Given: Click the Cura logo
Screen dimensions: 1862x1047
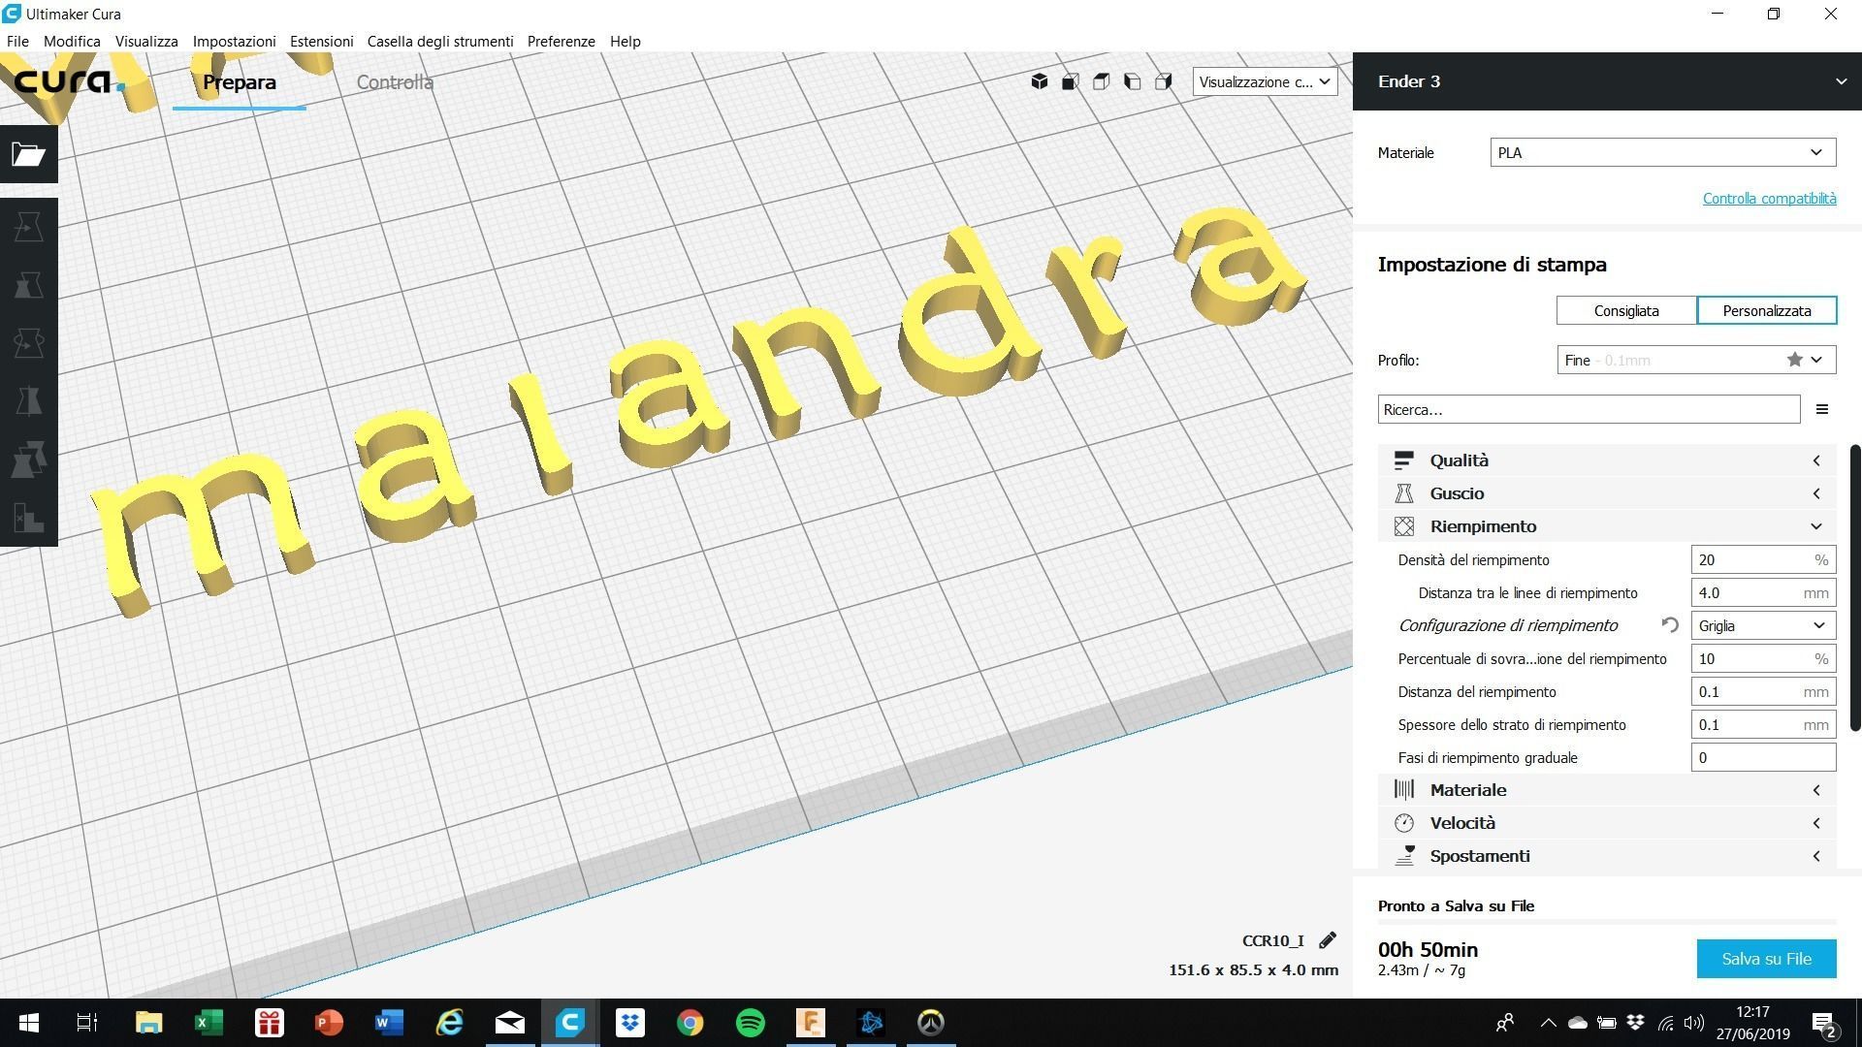Looking at the screenshot, I should 69,81.
